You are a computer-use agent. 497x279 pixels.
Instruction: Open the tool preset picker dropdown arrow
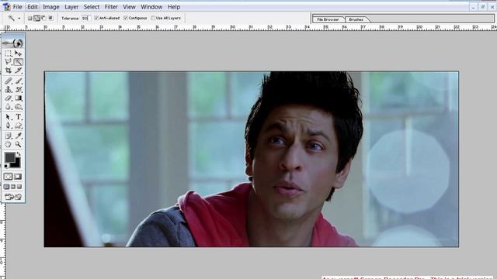19,19
